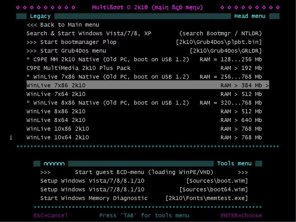The image size is (296, 222).
Task: Open 'Start guest BCD-menu (loading WinPE/VHD)'
Action: (x=144, y=172)
